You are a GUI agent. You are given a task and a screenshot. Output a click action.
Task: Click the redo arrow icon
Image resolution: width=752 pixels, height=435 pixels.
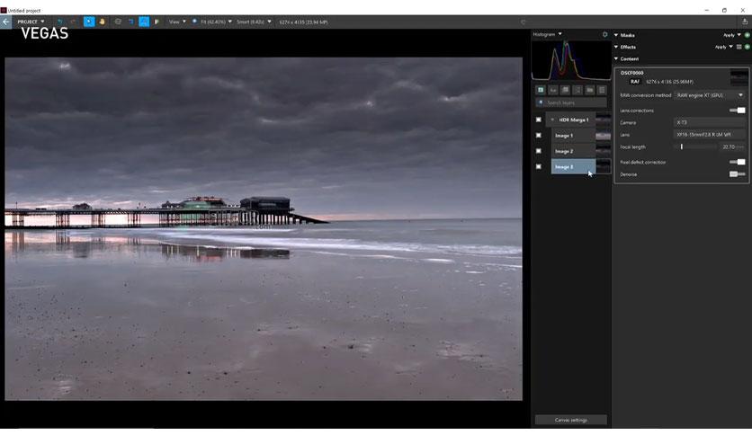click(73, 22)
